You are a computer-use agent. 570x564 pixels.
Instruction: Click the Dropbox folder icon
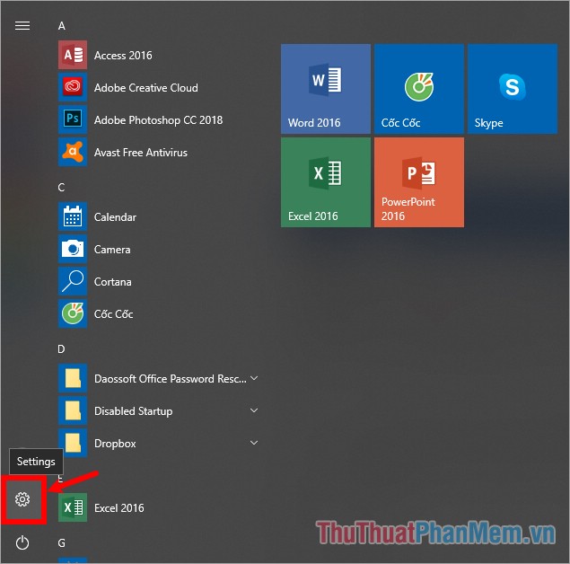pyautogui.click(x=73, y=444)
